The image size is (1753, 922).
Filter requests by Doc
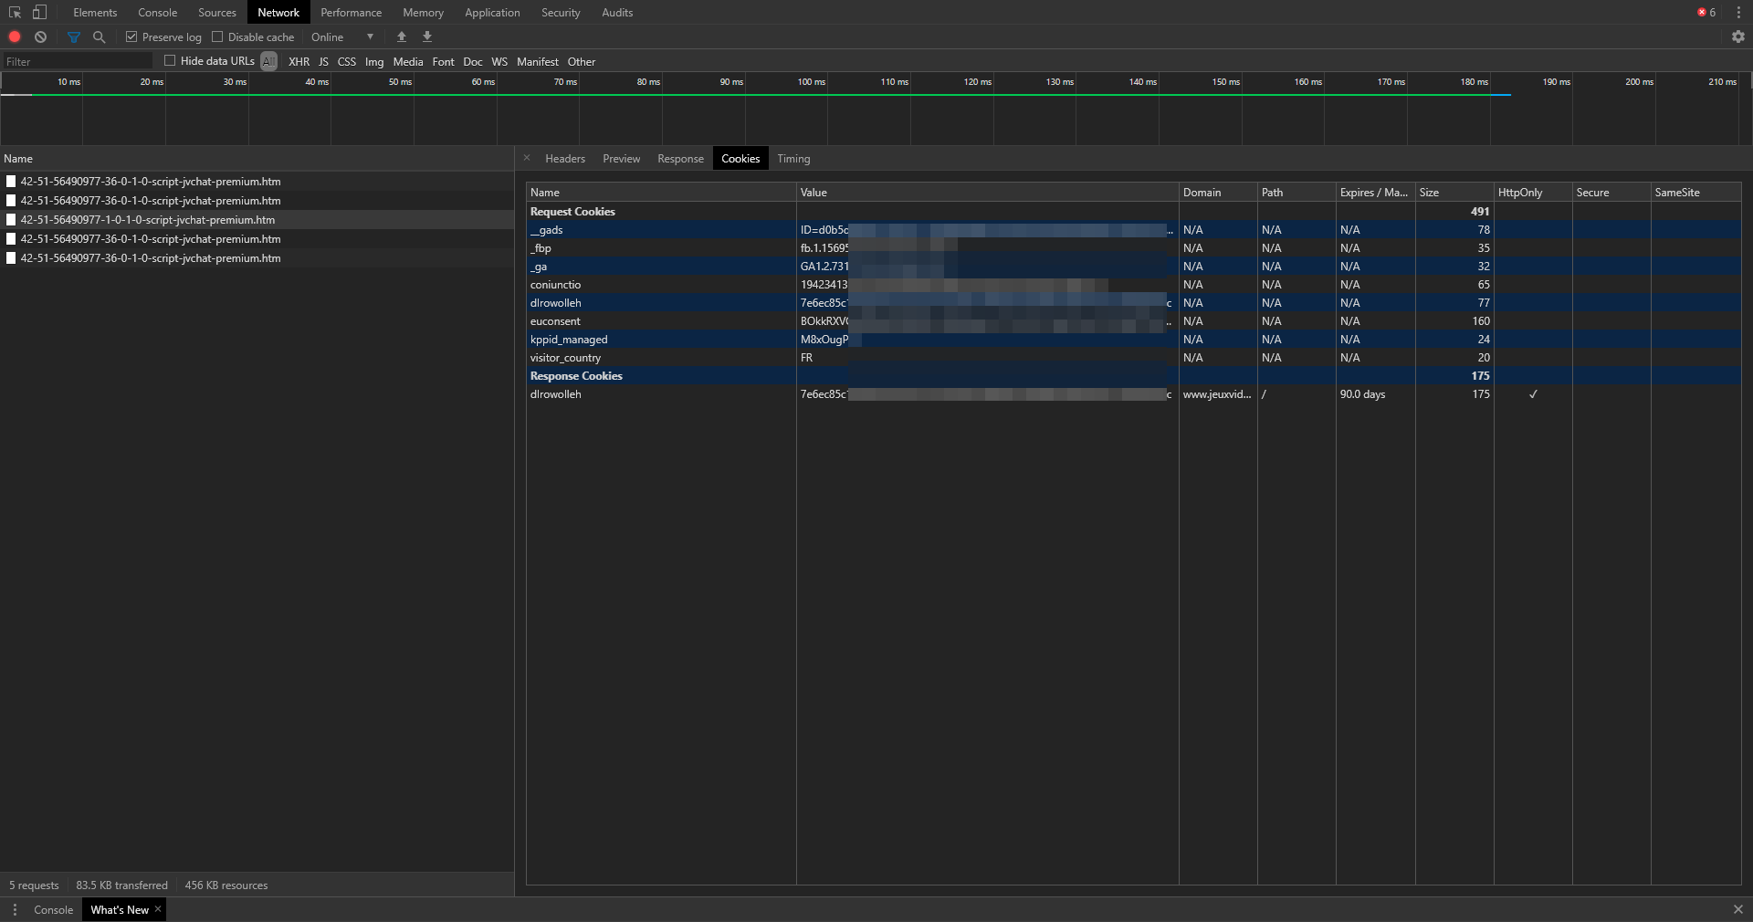(x=473, y=62)
